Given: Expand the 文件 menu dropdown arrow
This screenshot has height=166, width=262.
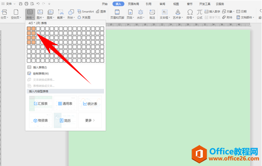Looking at the screenshot, I should 15,4.
